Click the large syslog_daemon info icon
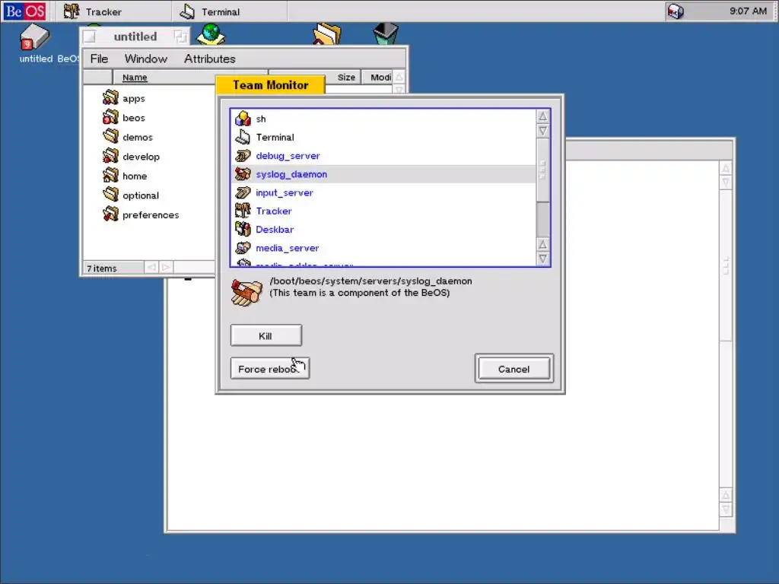The image size is (779, 584). (x=246, y=293)
